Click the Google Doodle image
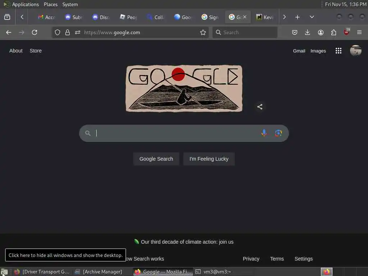Viewport: 368px width, 276px height. click(184, 88)
